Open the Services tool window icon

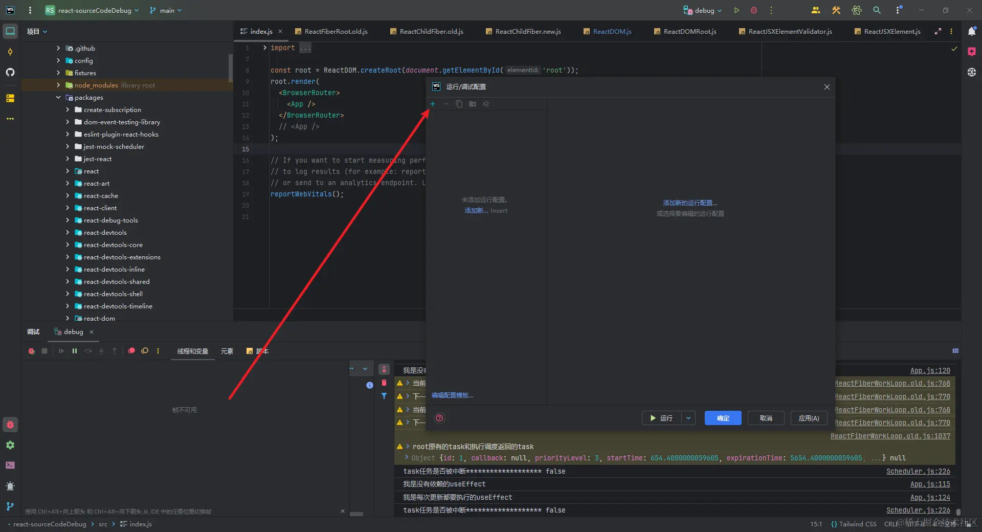(x=10, y=445)
